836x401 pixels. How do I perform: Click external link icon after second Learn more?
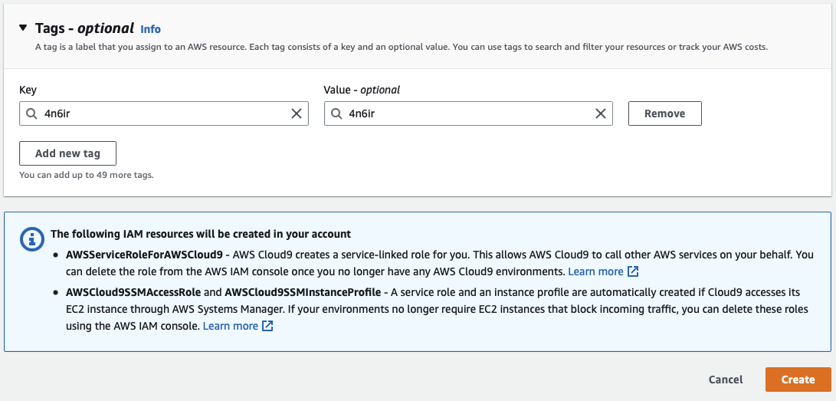pos(267,326)
